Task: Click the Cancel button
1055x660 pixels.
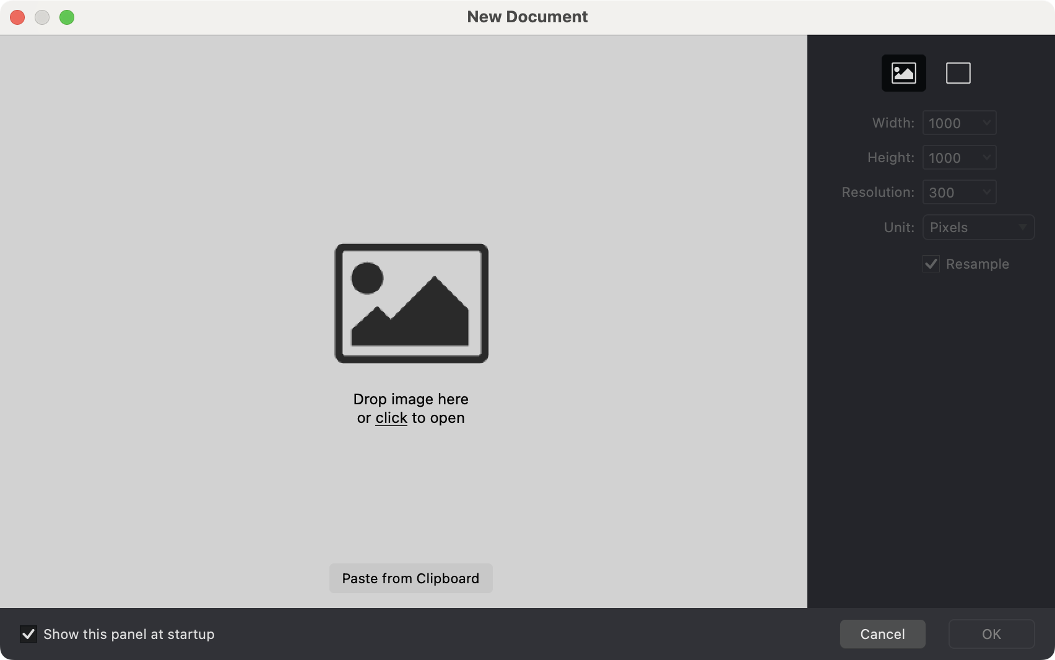Action: point(883,634)
